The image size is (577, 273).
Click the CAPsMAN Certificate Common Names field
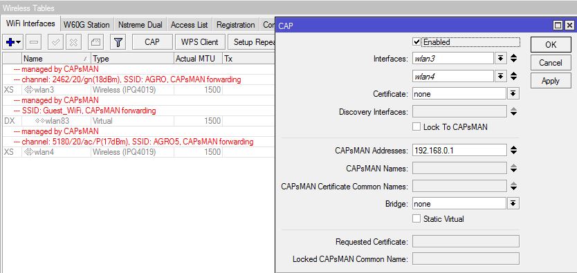click(459, 187)
